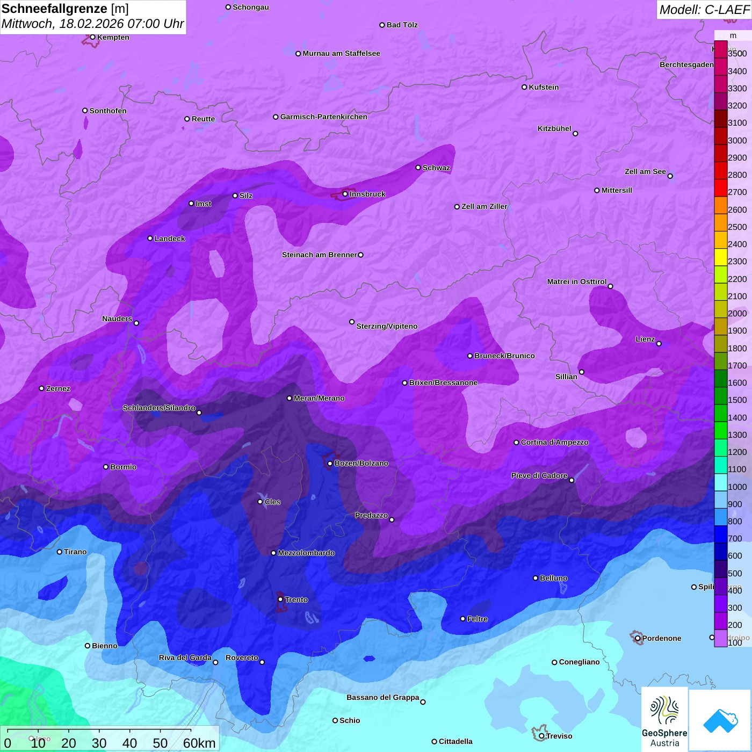Click the 'Reutte' label
752x752 pixels.
click(x=203, y=119)
